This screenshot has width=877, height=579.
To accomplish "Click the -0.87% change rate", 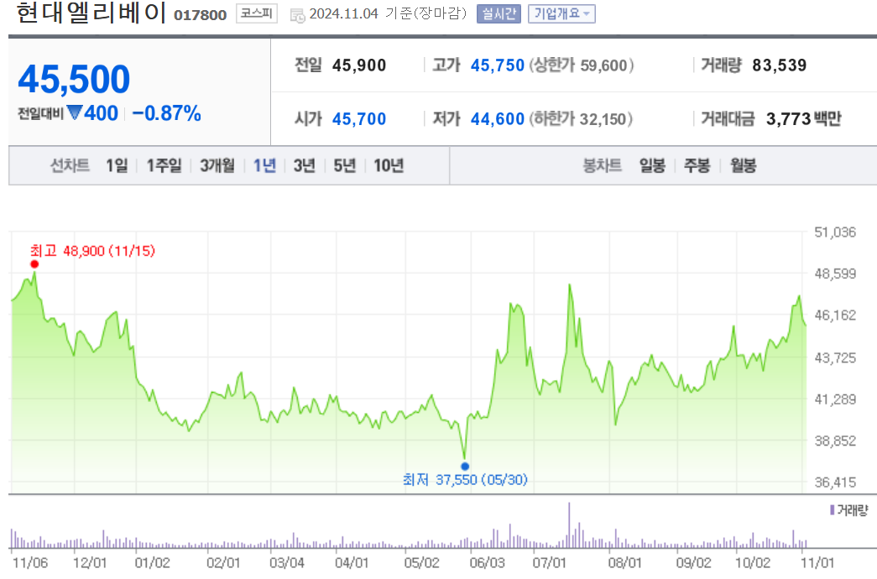I will [x=167, y=113].
